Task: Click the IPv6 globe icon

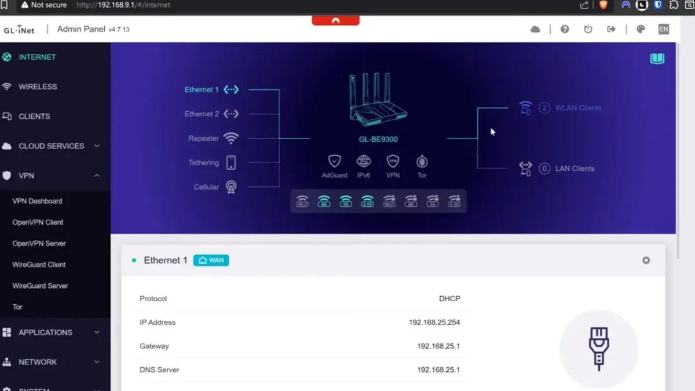Action: coord(364,162)
